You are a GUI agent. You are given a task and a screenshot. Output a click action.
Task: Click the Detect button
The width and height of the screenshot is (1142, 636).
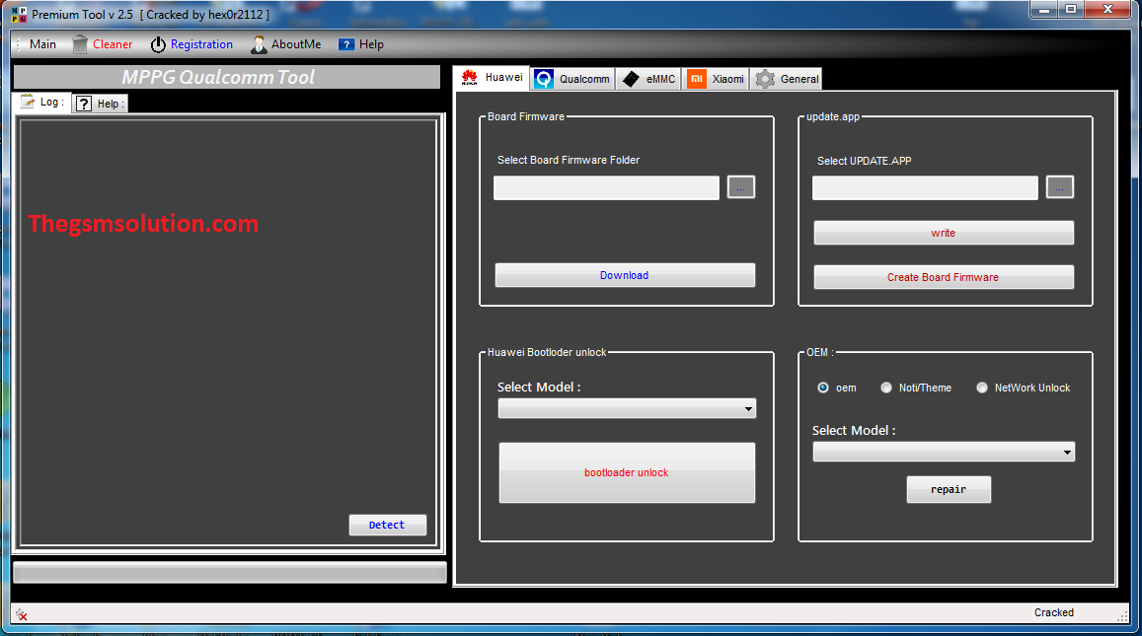[388, 525]
